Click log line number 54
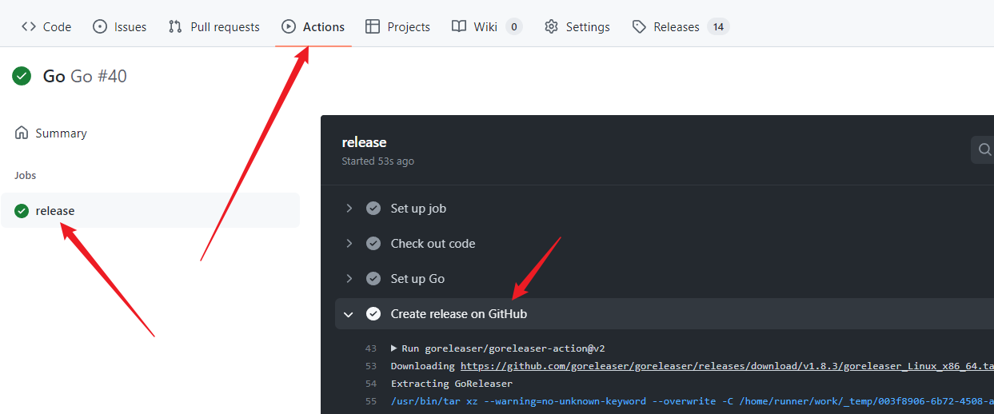The image size is (994, 414). (370, 384)
